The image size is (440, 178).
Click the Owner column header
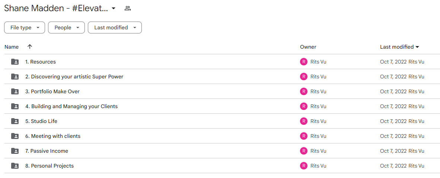308,47
